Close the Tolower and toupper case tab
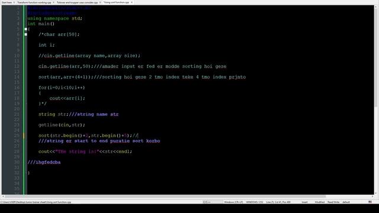This screenshot has height=213, width=379. [100, 2]
